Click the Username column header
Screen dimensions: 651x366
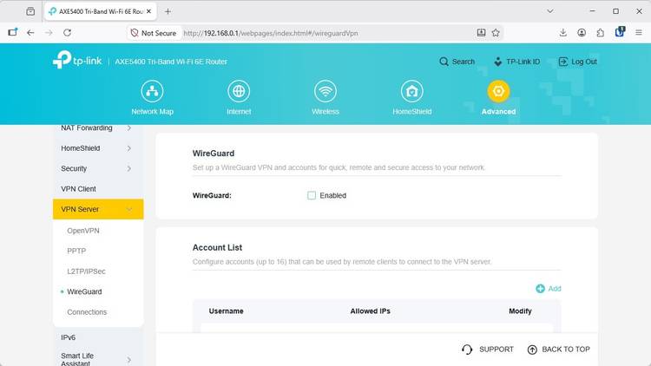(x=227, y=311)
